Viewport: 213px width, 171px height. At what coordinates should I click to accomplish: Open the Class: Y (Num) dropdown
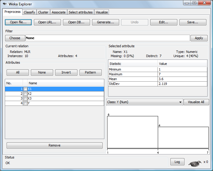[145, 102]
